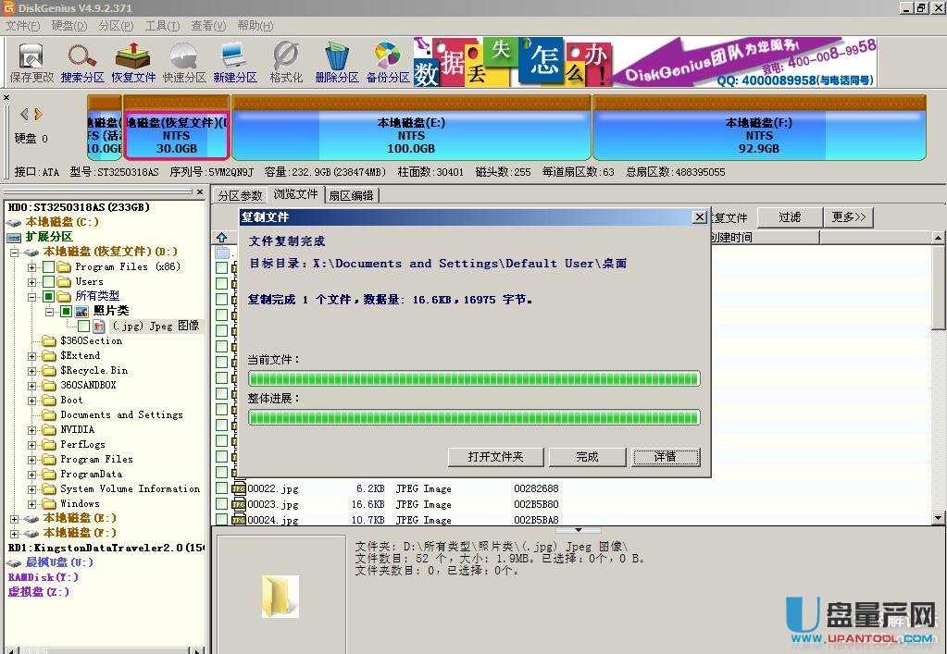947x654 pixels.
Task: Expand the 本地磁盘(E:) tree node
Action: [15, 519]
